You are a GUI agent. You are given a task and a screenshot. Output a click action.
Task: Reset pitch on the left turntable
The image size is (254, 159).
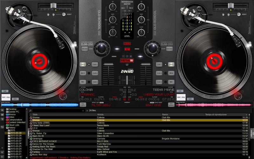(64, 14)
